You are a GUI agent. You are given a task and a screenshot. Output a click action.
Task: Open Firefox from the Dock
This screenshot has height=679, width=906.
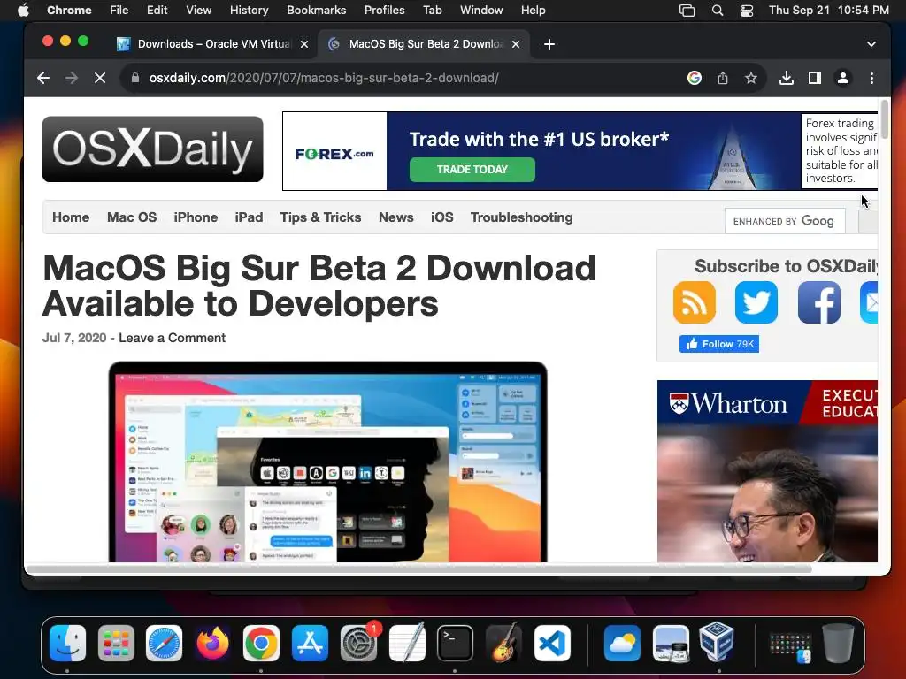[212, 644]
